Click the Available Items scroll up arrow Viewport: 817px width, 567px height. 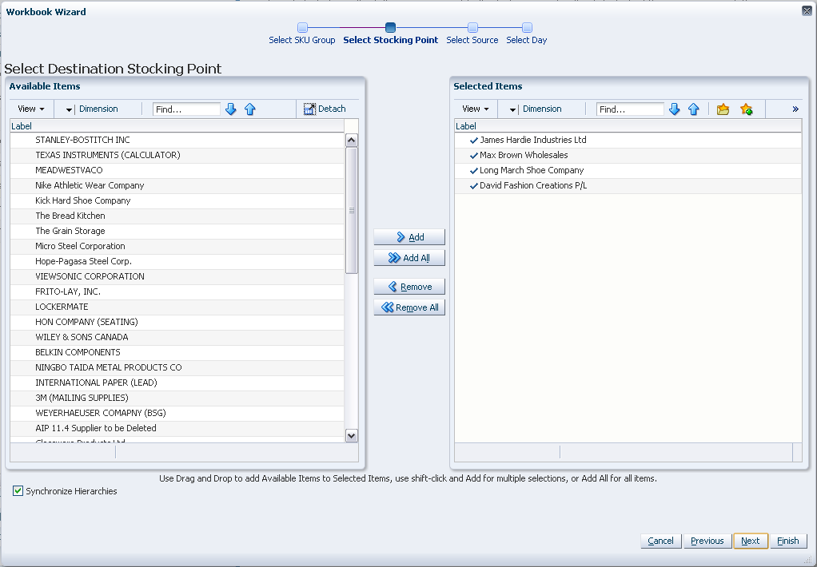352,140
